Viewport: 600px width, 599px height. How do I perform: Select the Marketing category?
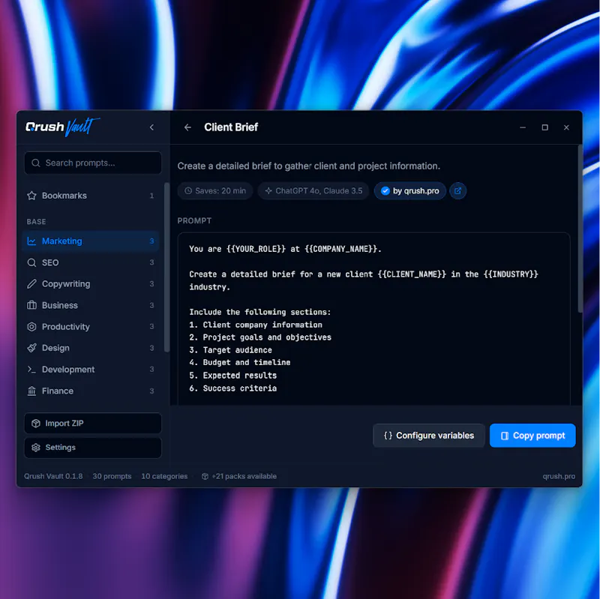point(91,241)
